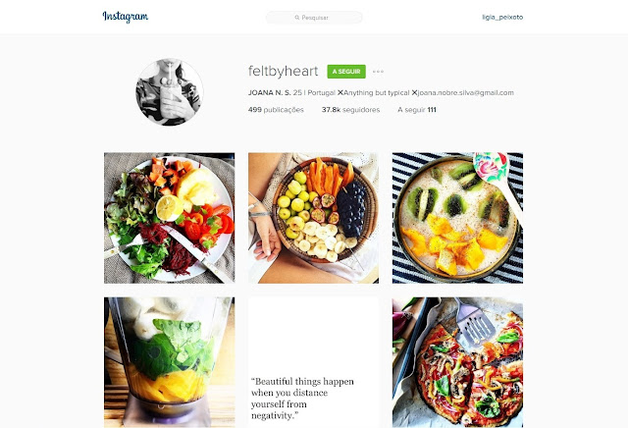Click the JOANA N. S. bio name
Screen dimensions: 628x428
pos(270,92)
